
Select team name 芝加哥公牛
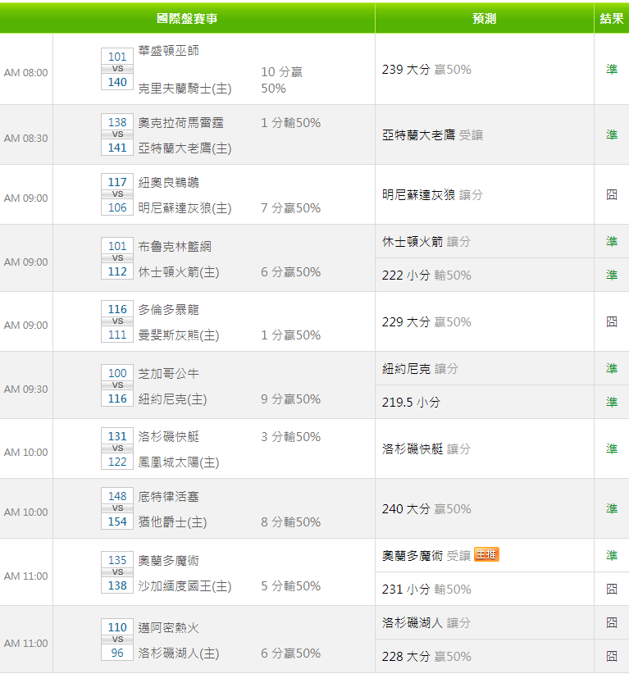pos(169,374)
